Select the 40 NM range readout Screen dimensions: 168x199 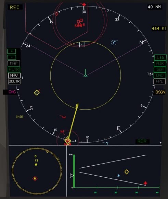154,7
